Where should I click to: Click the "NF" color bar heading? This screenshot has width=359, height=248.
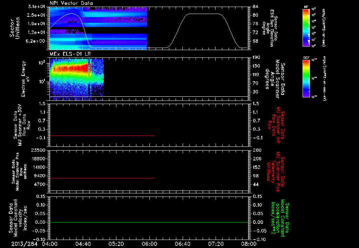(306, 7)
